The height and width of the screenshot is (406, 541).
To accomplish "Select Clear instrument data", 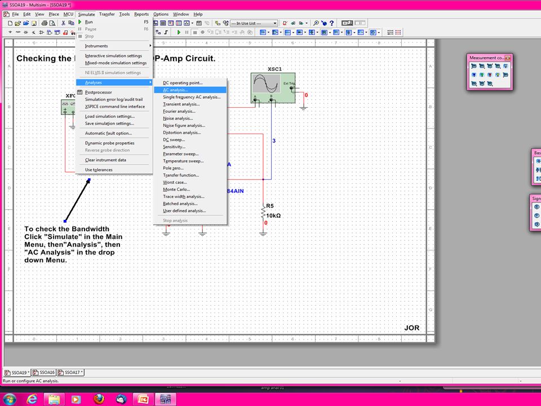I will 114,160.
